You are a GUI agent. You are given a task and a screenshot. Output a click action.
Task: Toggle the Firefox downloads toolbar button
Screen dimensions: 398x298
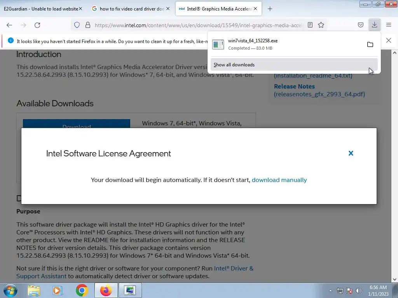click(x=374, y=25)
